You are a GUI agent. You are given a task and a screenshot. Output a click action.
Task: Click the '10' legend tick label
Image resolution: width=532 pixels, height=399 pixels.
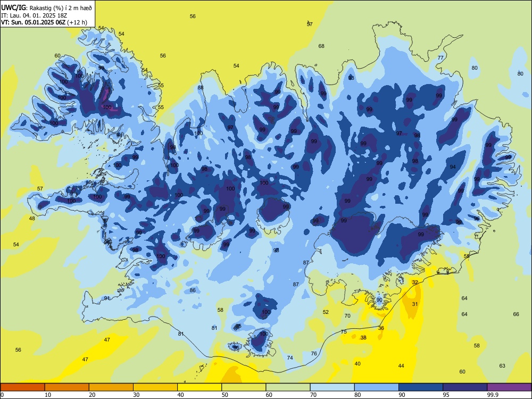point(48,395)
